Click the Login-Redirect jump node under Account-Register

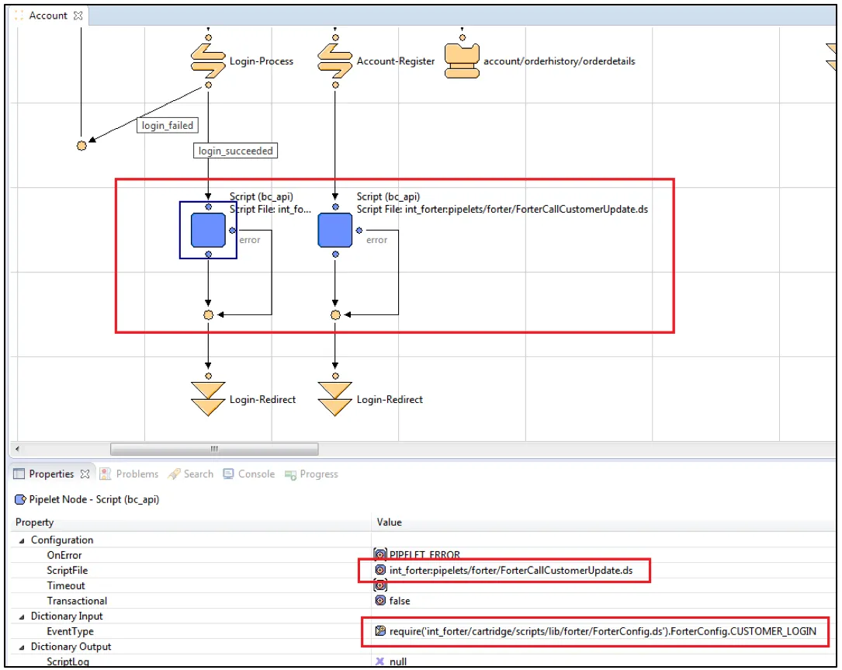[335, 399]
